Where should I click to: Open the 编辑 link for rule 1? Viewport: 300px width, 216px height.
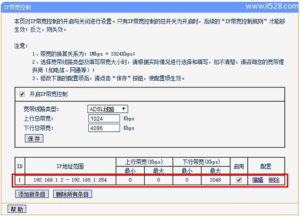pyautogui.click(x=258, y=180)
